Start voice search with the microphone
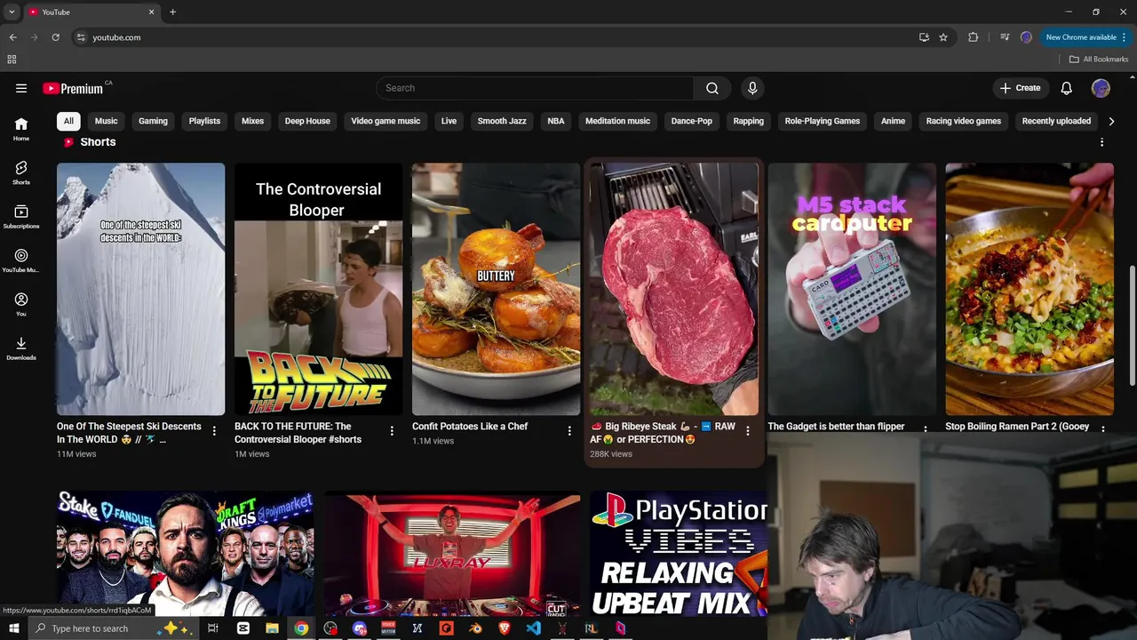Viewport: 1137px width, 640px height. (752, 88)
